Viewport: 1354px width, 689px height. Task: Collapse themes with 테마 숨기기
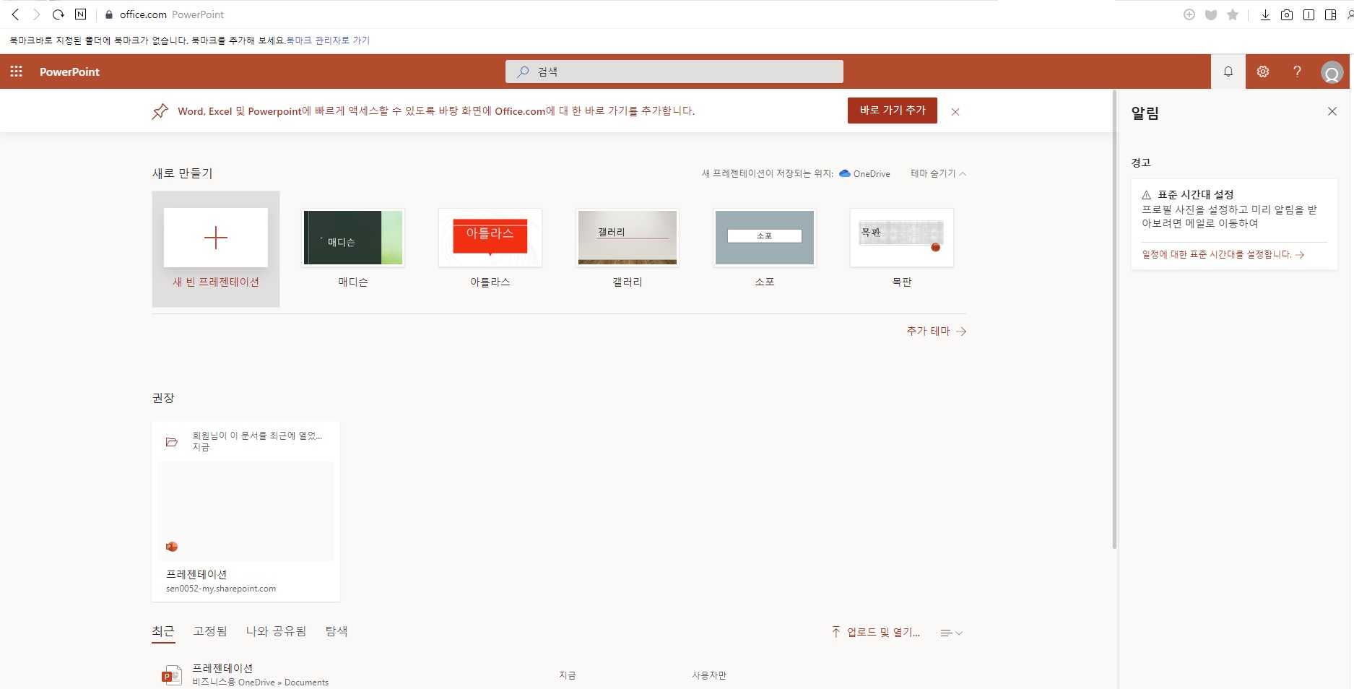[x=938, y=173]
